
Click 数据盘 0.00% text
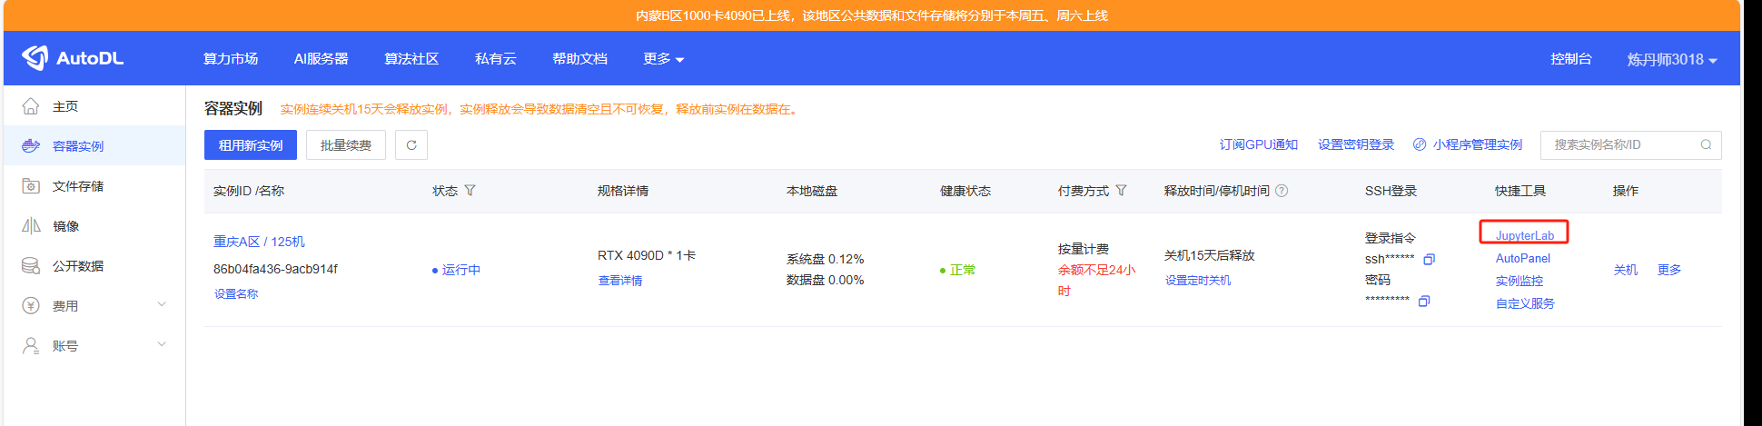coord(826,281)
